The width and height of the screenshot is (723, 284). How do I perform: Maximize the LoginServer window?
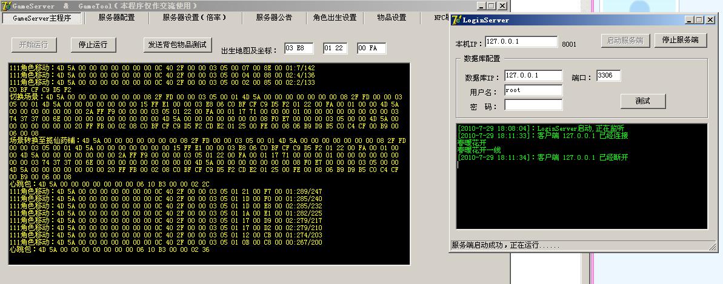pyautogui.click(x=700, y=20)
